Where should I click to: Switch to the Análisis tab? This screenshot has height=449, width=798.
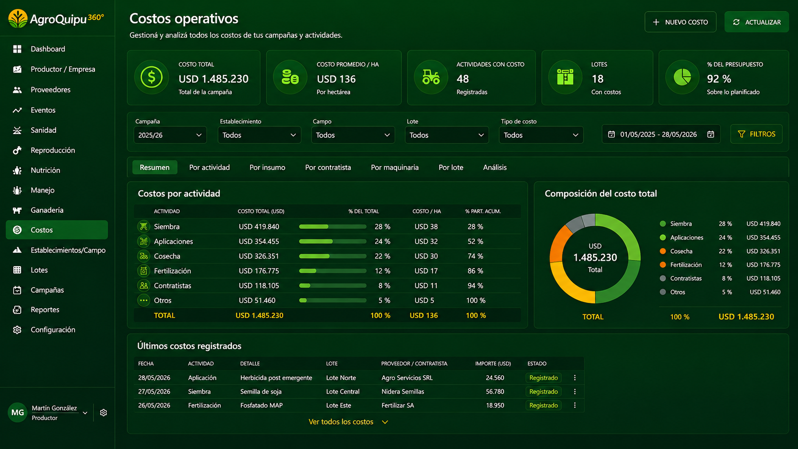(495, 167)
